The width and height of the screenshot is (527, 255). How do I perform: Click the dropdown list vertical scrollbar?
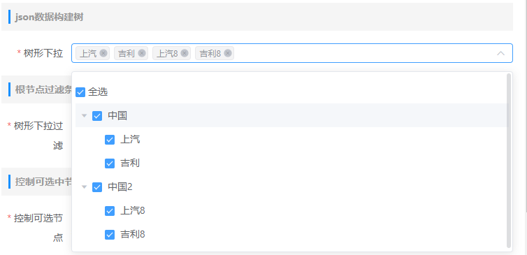[x=509, y=161]
